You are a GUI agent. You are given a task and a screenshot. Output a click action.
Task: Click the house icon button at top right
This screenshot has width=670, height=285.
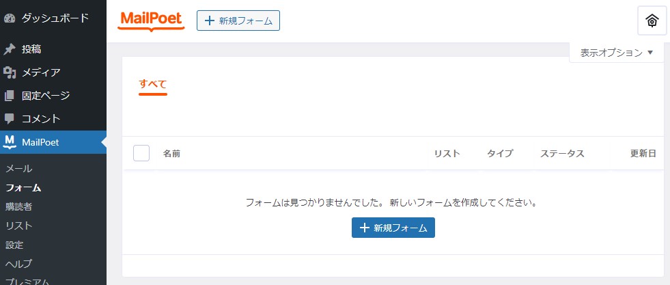pyautogui.click(x=652, y=21)
